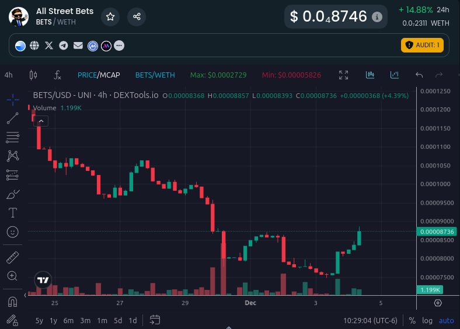460x329 pixels.
Task: Click the Max: $0.0002729 value
Action: 218,75
